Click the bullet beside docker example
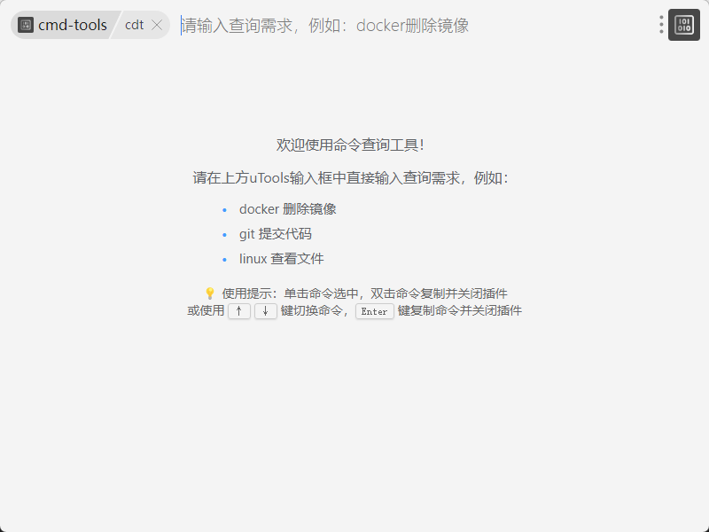 pos(224,210)
